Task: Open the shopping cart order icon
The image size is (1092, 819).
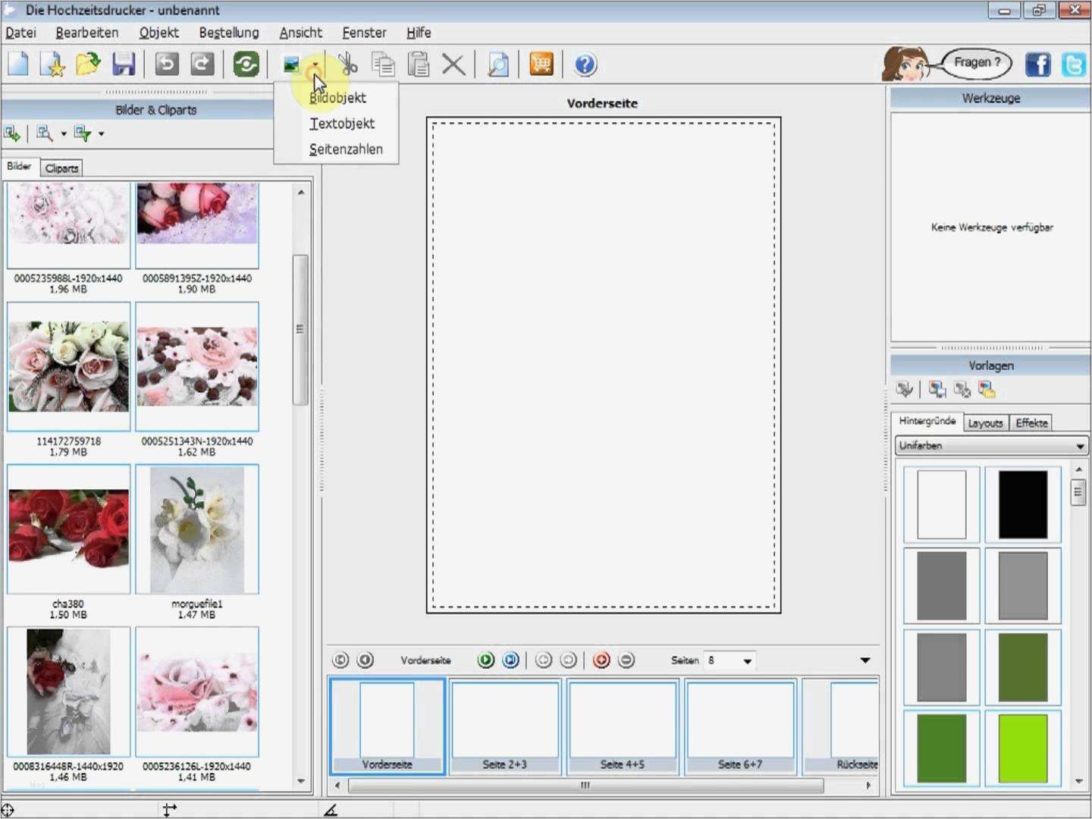Action: click(x=541, y=64)
